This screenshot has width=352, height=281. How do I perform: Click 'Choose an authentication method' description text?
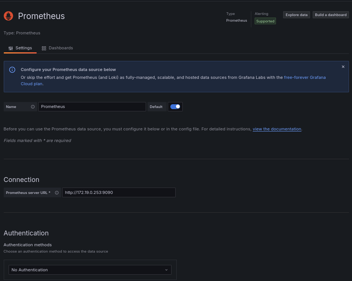[56, 251]
